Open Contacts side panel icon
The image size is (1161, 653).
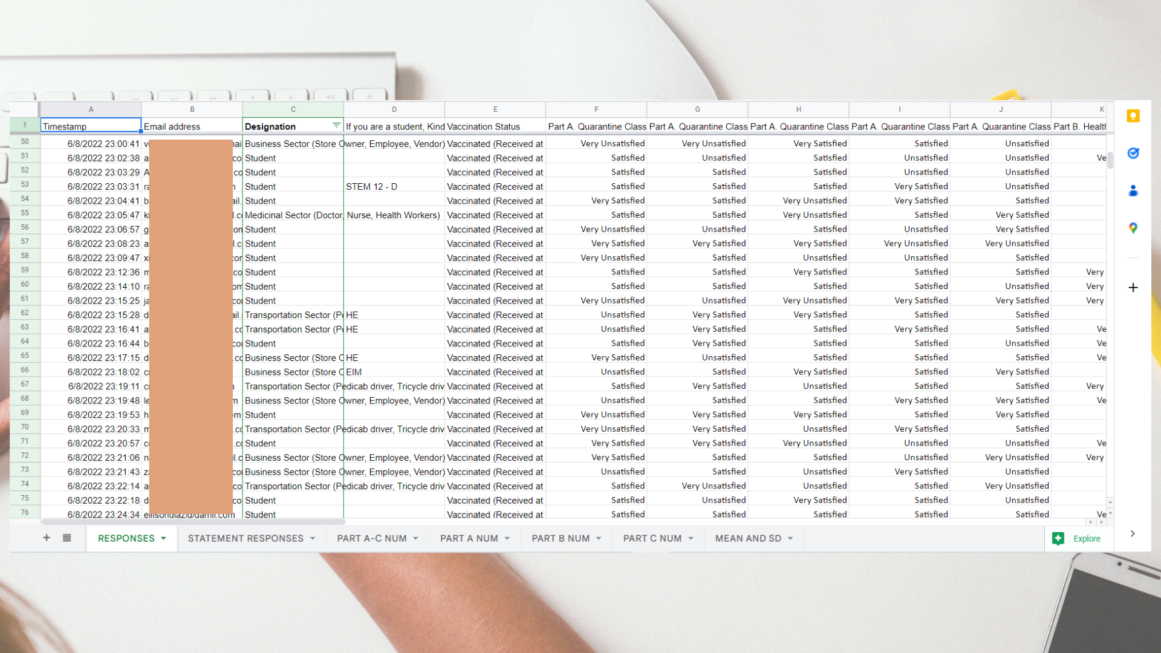(x=1133, y=191)
